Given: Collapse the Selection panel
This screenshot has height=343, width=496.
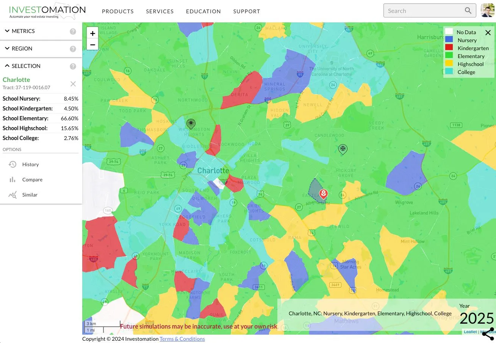Looking at the screenshot, I should tap(41, 66).
